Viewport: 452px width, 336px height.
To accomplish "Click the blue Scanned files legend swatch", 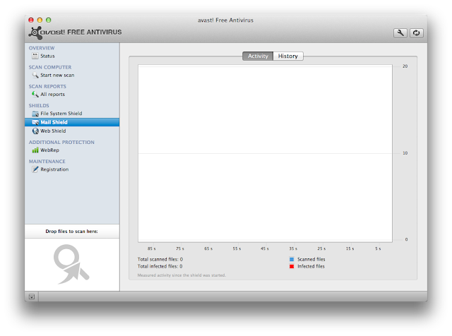I will (x=292, y=259).
